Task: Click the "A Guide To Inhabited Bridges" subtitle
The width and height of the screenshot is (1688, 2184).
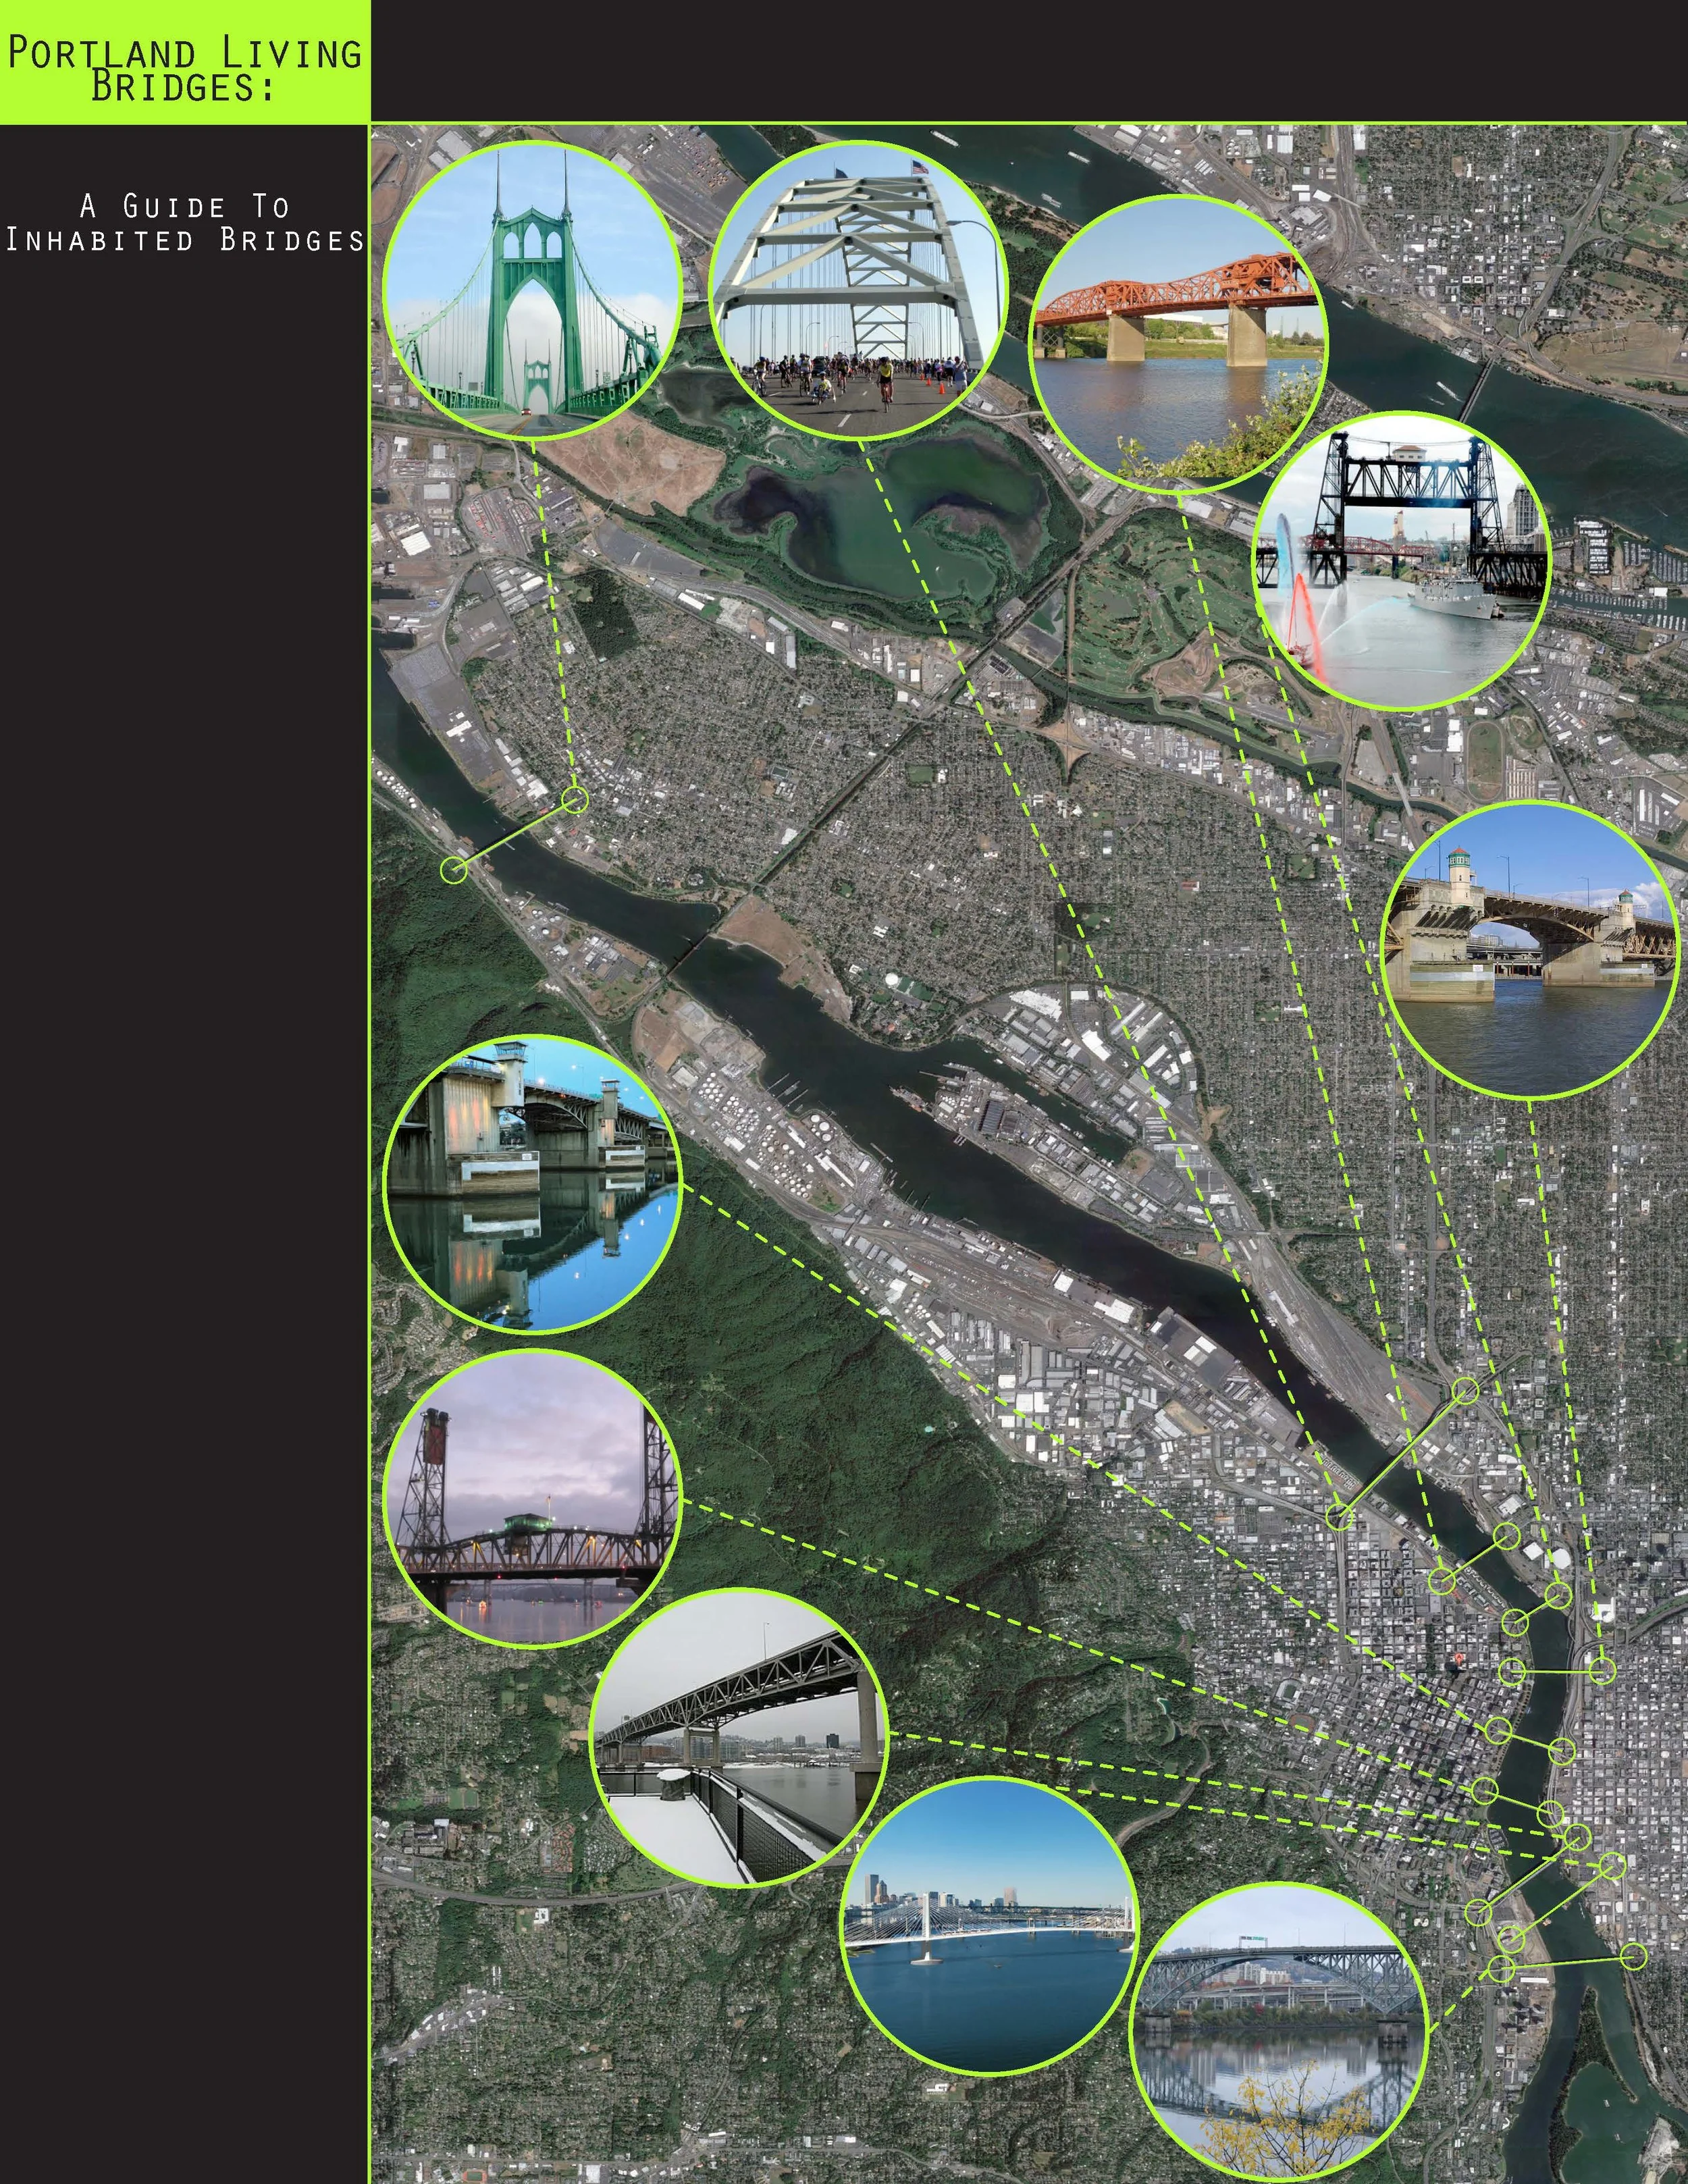Action: [x=185, y=223]
